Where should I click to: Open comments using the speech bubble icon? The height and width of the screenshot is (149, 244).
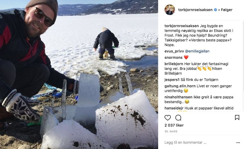178,118
